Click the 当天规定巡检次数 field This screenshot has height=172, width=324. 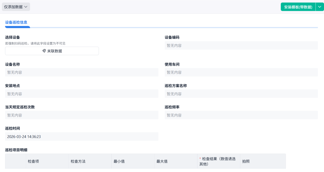coord(82,115)
